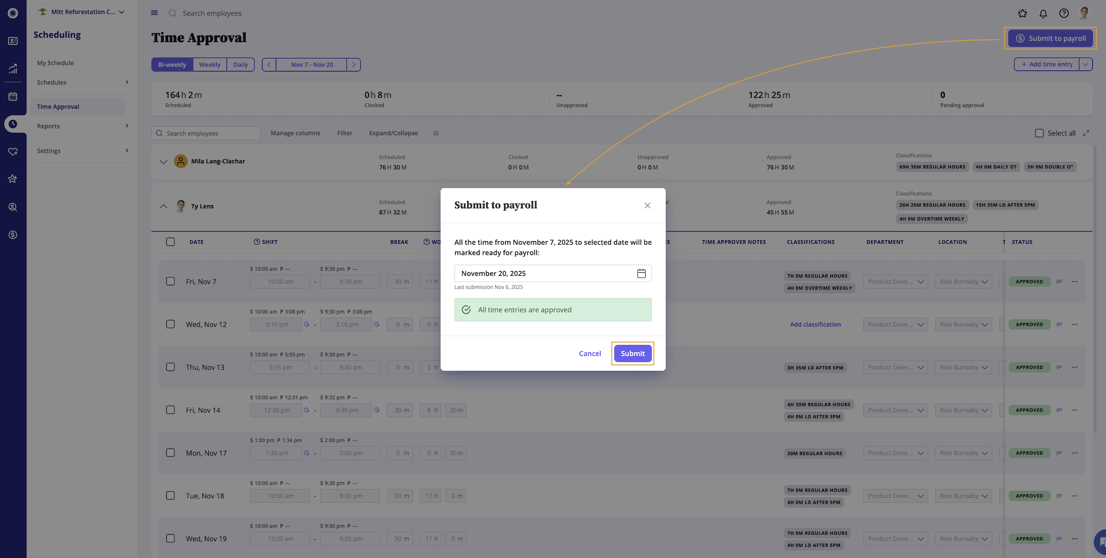Click Submit in the payroll dialog
The image size is (1106, 558).
tap(633, 354)
